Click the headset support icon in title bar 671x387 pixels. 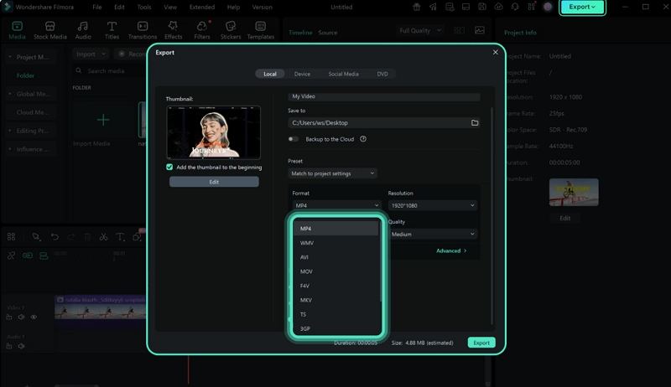tap(515, 7)
